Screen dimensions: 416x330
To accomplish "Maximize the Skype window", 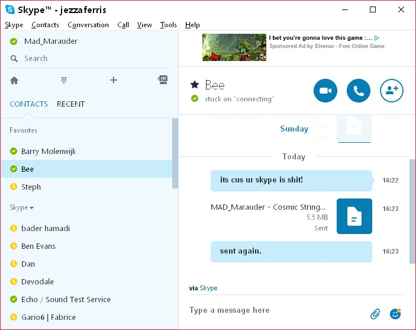I will [x=373, y=10].
